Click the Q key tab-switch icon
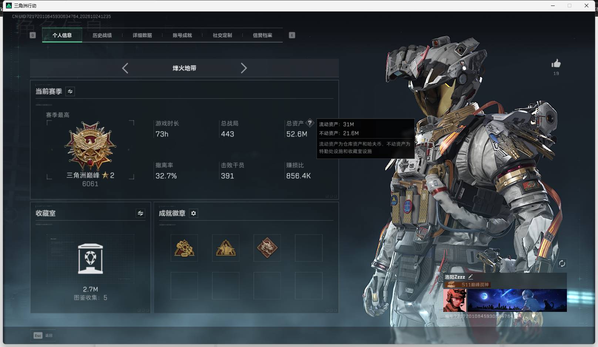598x347 pixels. click(x=33, y=35)
